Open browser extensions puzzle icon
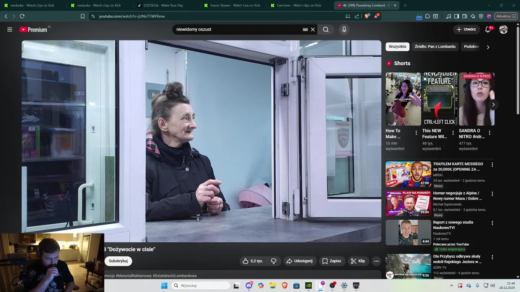The image size is (520, 292). point(427,16)
